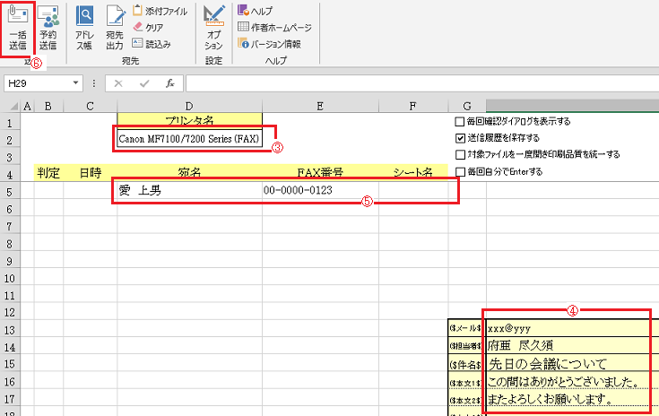This screenshot has width=659, height=416.
Task: Enable 対象ファイルを一度開き印刷品質を統一する checkbox
Action: point(460,154)
